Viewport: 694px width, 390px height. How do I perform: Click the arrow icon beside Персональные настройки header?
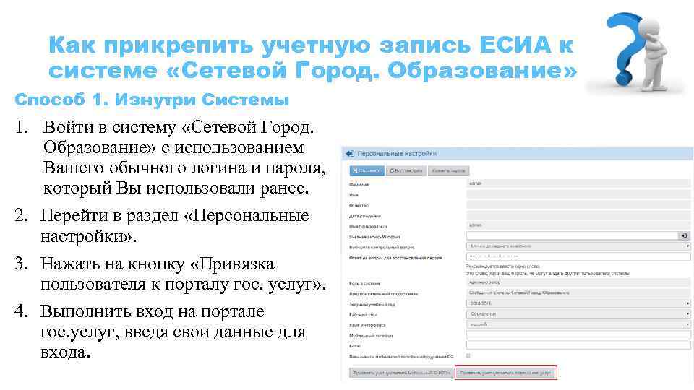(350, 153)
